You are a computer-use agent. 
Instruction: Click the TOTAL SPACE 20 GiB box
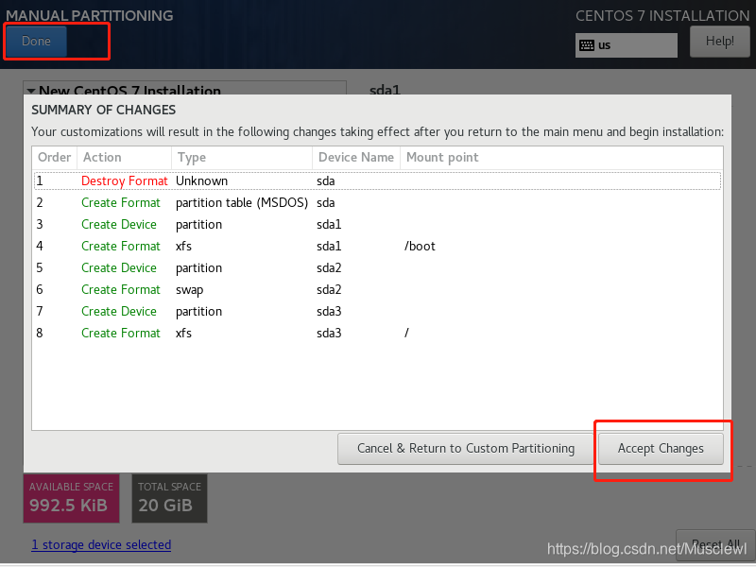(x=169, y=498)
